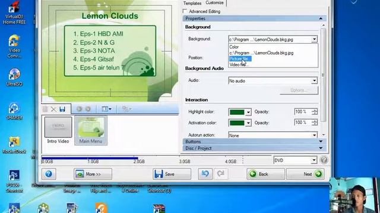This screenshot has height=213, width=380.
Task: Click the More >> button
Action: coord(93,174)
